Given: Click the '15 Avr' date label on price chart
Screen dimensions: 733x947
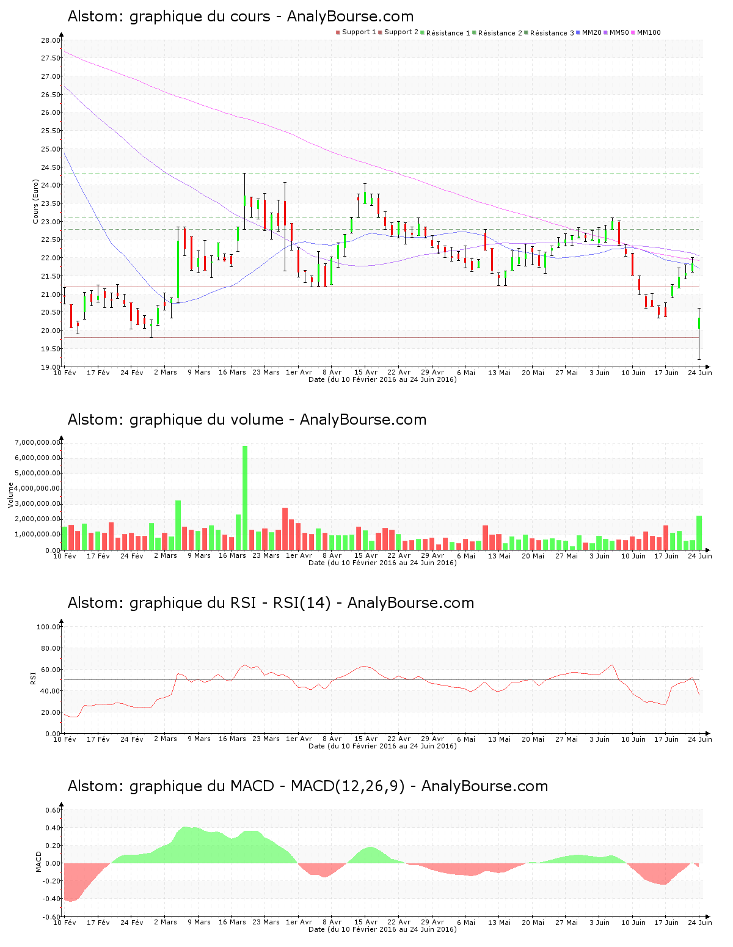Looking at the screenshot, I should click(x=366, y=372).
